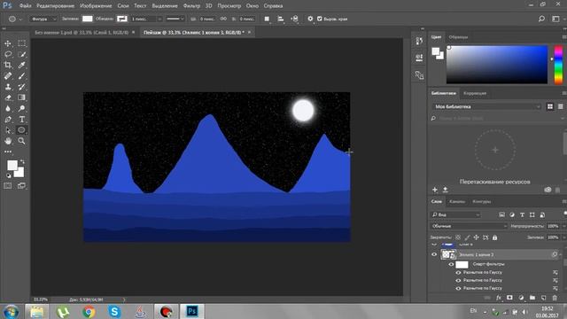
Task: Select the Dodge tool
Action: point(21,108)
